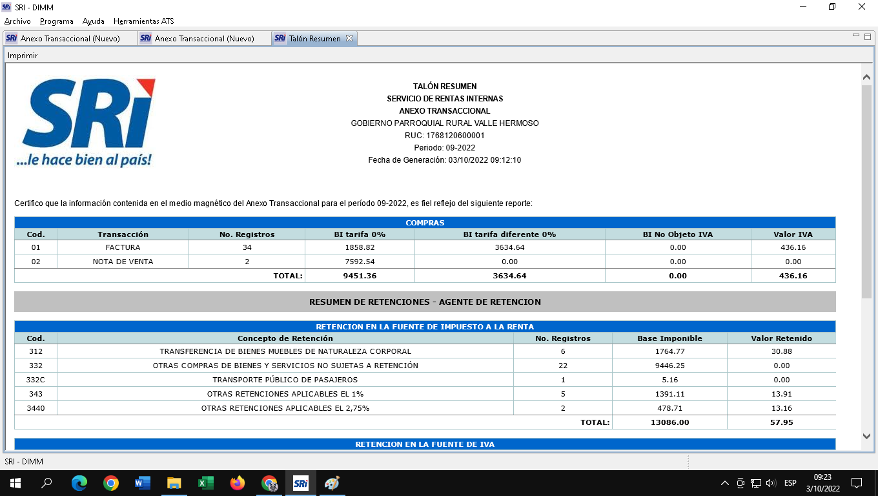Click the Windows Start button
878x496 pixels.
15,483
